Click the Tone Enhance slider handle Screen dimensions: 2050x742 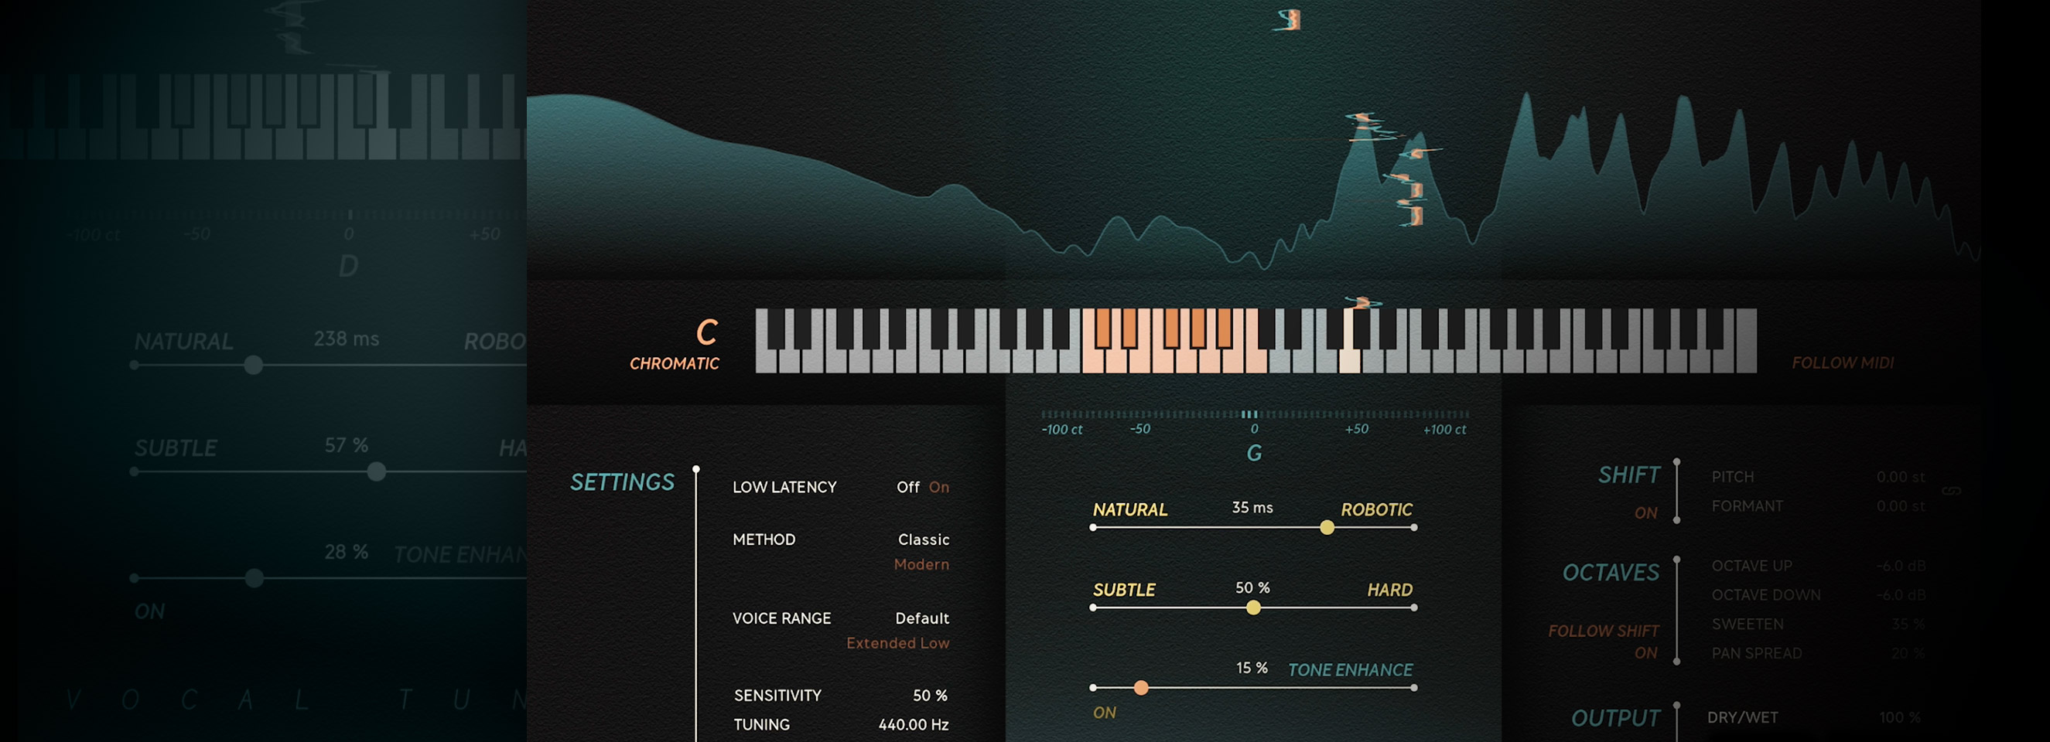[x=1140, y=688]
